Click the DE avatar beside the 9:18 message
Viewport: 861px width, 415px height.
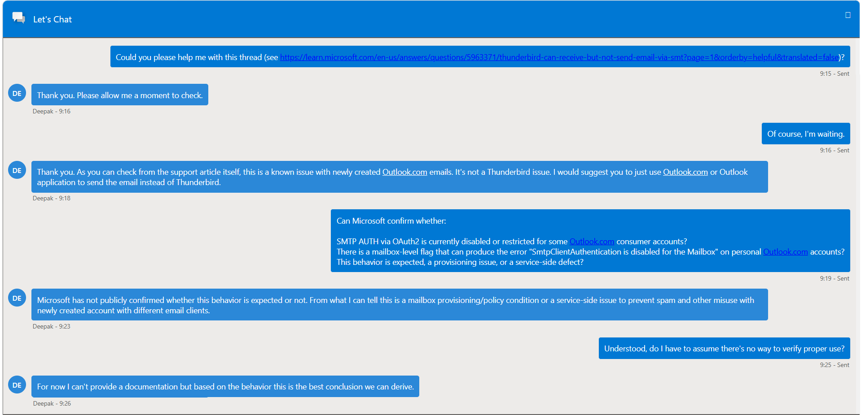(17, 170)
